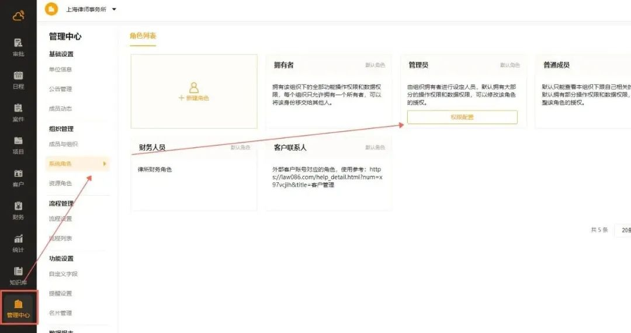
Task: Open the 项目 projects icon
Action: coord(18,144)
